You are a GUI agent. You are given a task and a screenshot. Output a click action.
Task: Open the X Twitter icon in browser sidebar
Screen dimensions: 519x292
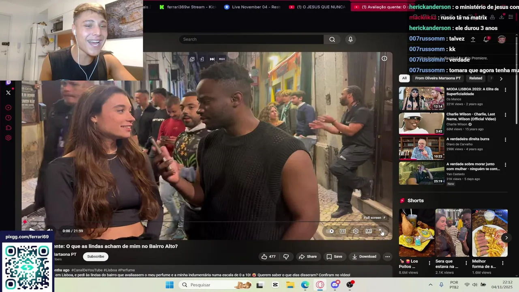pos(8,92)
